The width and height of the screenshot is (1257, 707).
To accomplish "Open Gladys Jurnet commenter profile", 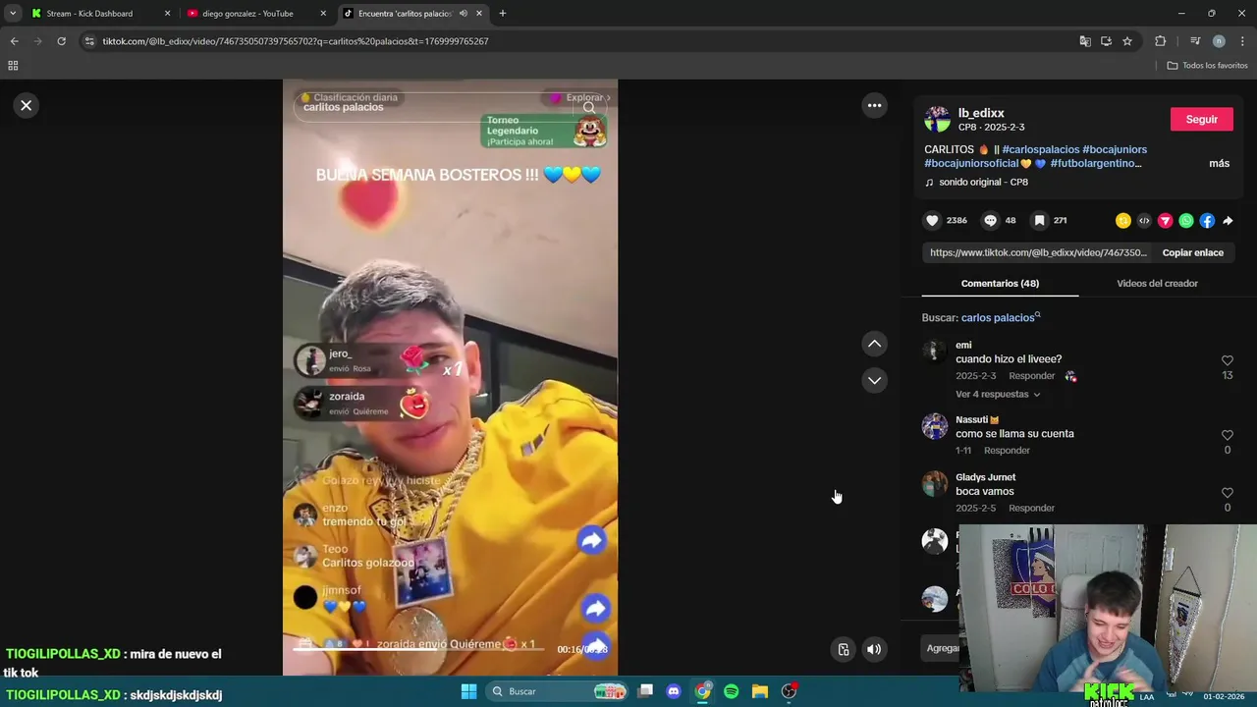I will 985,477.
